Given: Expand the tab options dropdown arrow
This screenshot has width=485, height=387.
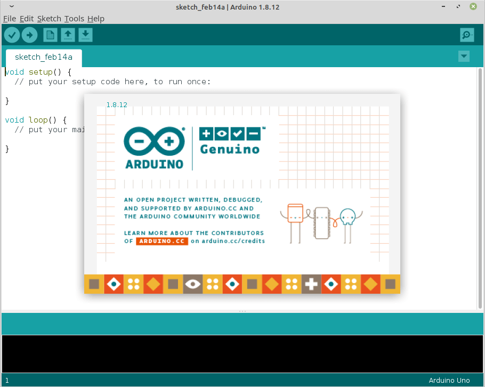Looking at the screenshot, I should (x=464, y=57).
